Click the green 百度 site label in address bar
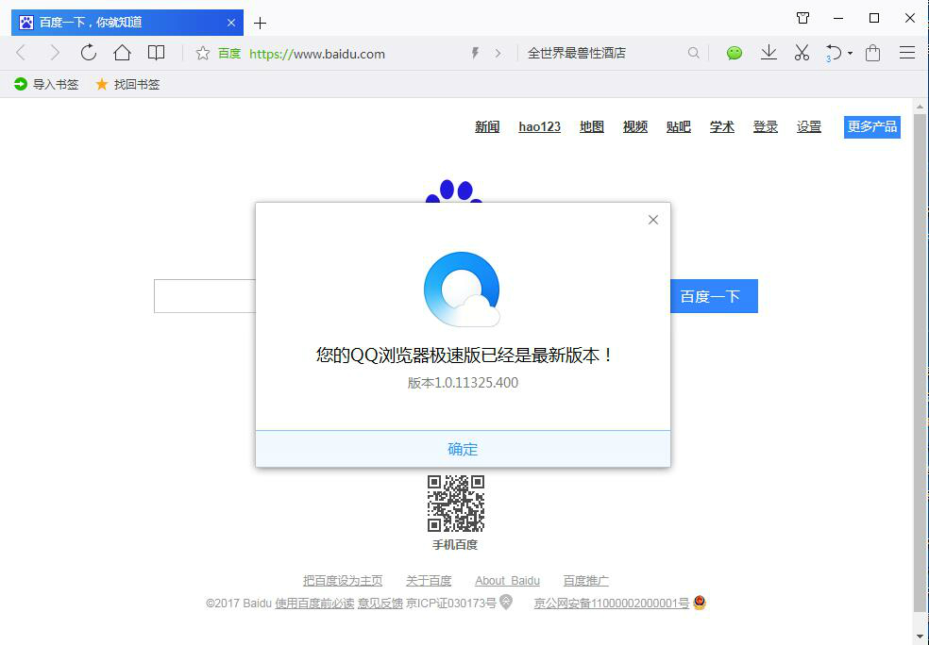The width and height of the screenshot is (929, 645). pyautogui.click(x=229, y=54)
